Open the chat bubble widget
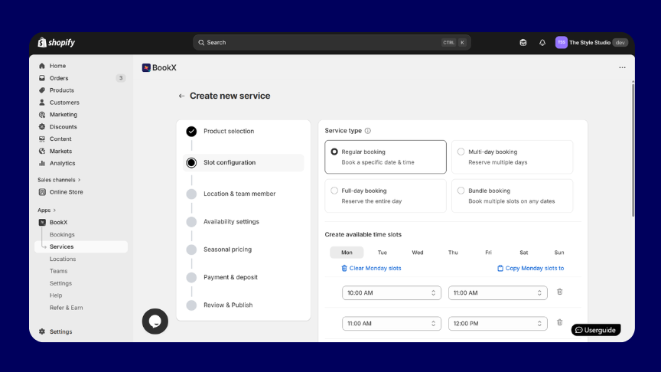This screenshot has height=372, width=661. click(x=155, y=321)
